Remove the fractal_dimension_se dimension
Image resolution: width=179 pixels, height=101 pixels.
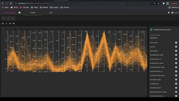point(176,96)
